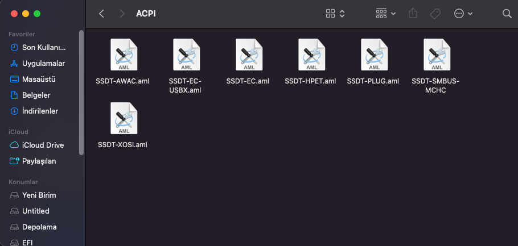
Task: Go back with the left chevron
Action: click(101, 14)
